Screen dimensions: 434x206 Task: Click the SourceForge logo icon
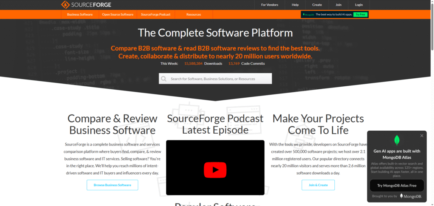point(65,5)
